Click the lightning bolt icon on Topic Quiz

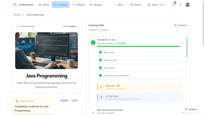(x=101, y=97)
